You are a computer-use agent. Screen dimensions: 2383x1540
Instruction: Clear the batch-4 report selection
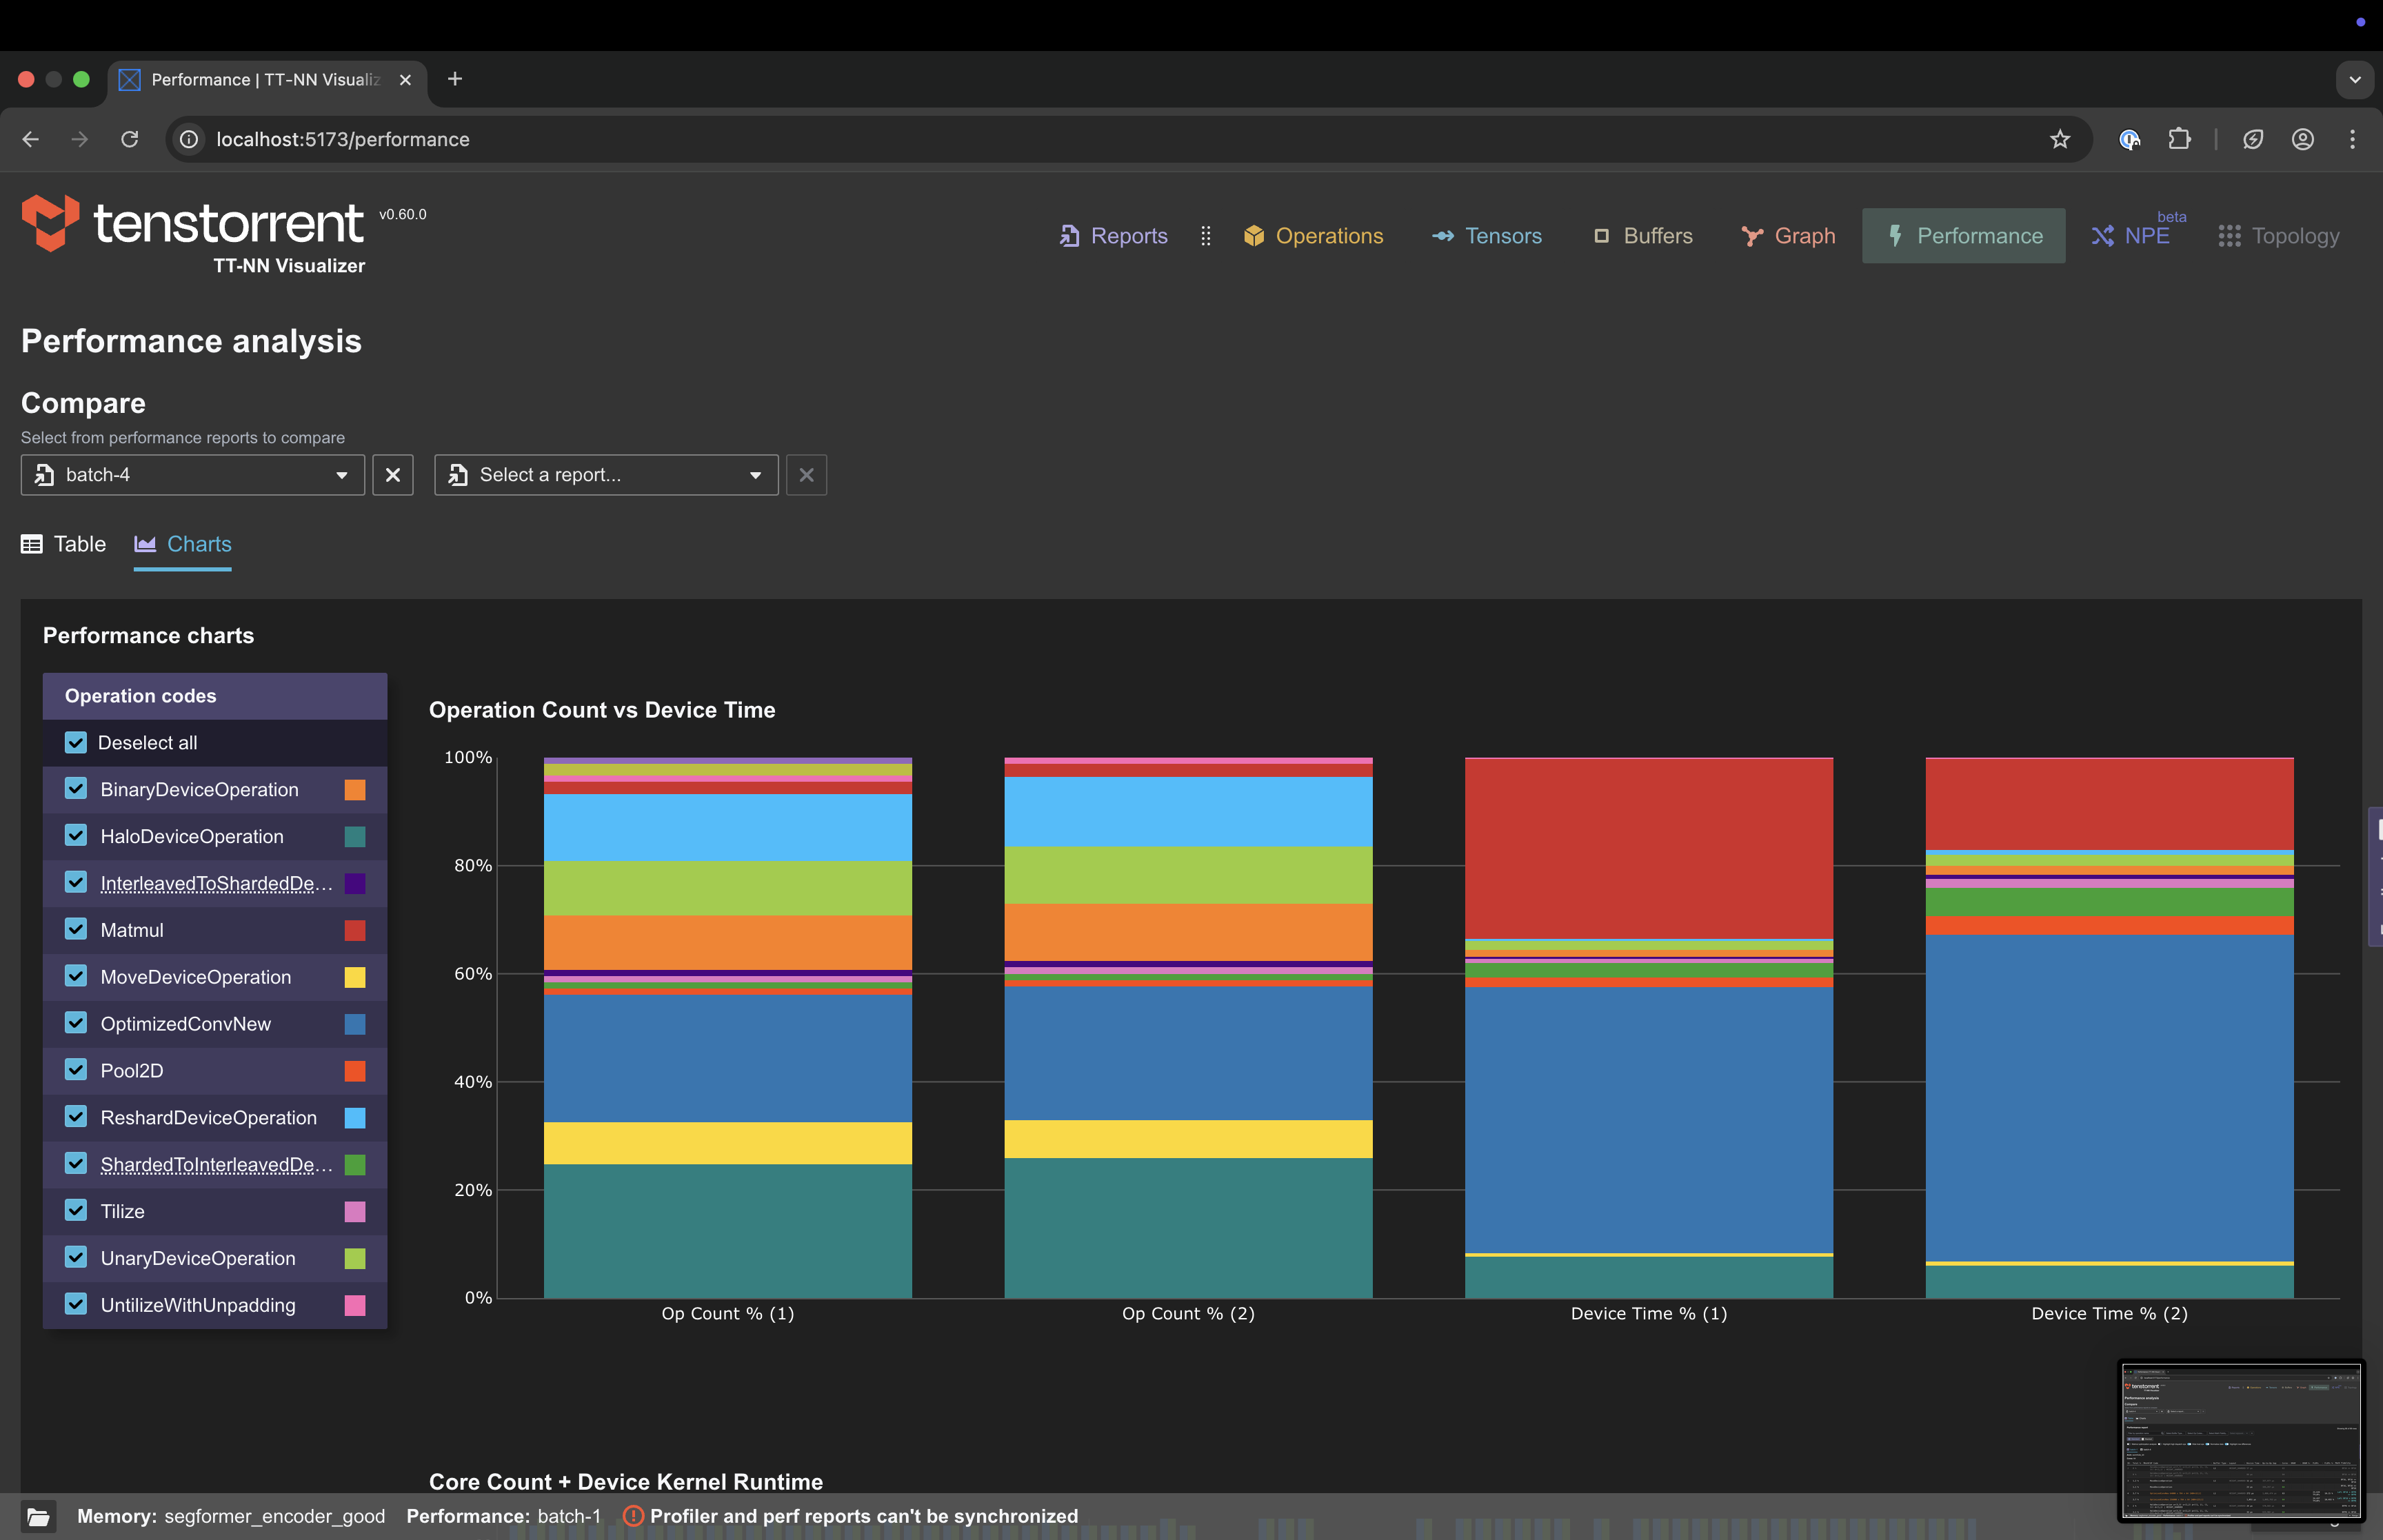(392, 475)
